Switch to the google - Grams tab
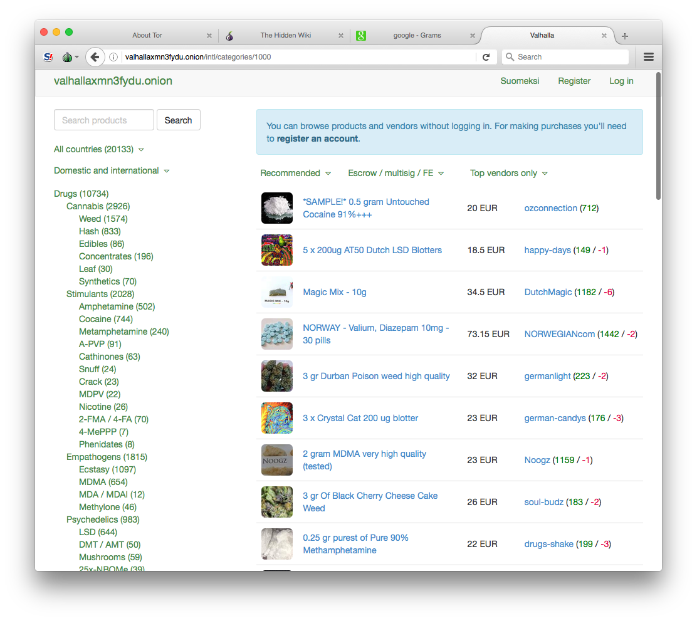697x621 pixels. click(x=417, y=36)
